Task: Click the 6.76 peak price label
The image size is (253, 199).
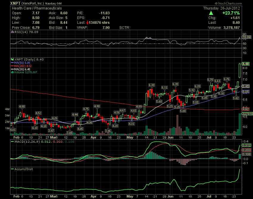Action: 227,79
